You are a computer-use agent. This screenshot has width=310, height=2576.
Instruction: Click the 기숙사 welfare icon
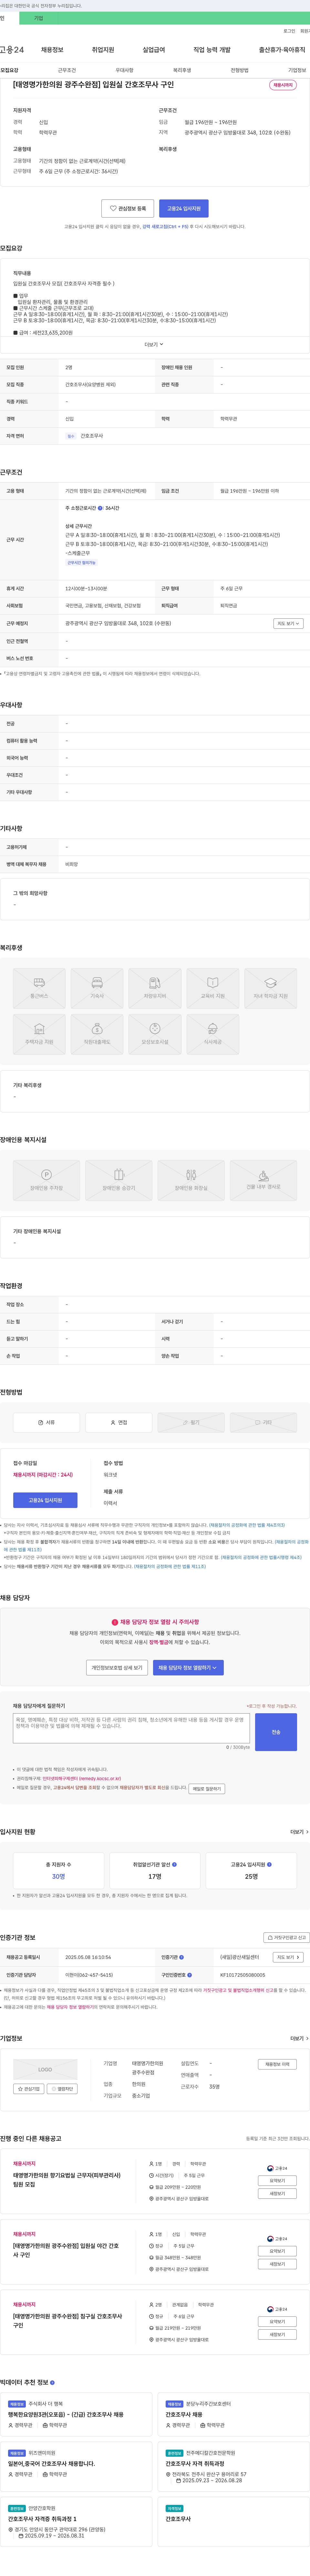97,988
